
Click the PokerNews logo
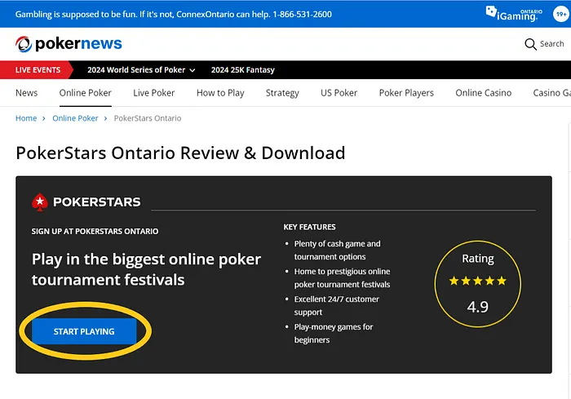click(x=69, y=44)
